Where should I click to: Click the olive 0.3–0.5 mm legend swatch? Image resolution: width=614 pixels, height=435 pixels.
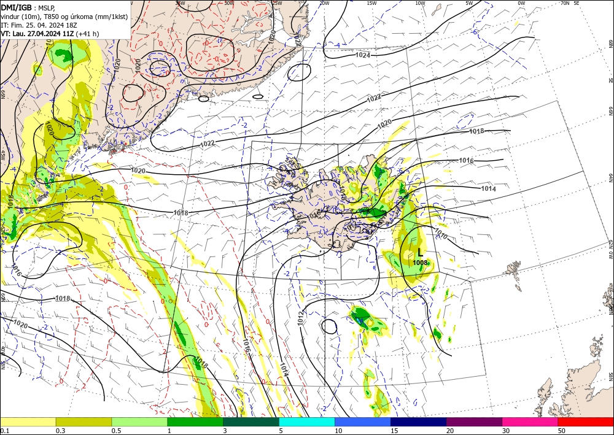pos(84,422)
